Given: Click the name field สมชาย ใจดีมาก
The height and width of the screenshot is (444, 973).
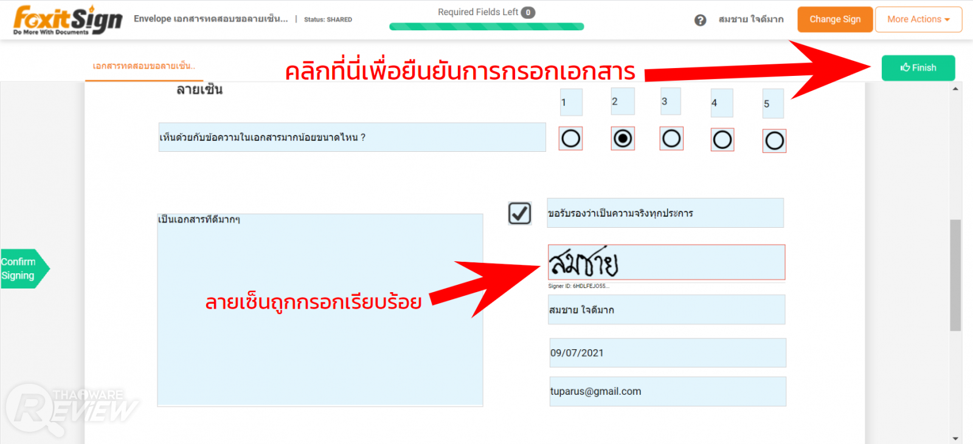Looking at the screenshot, I should [667, 310].
